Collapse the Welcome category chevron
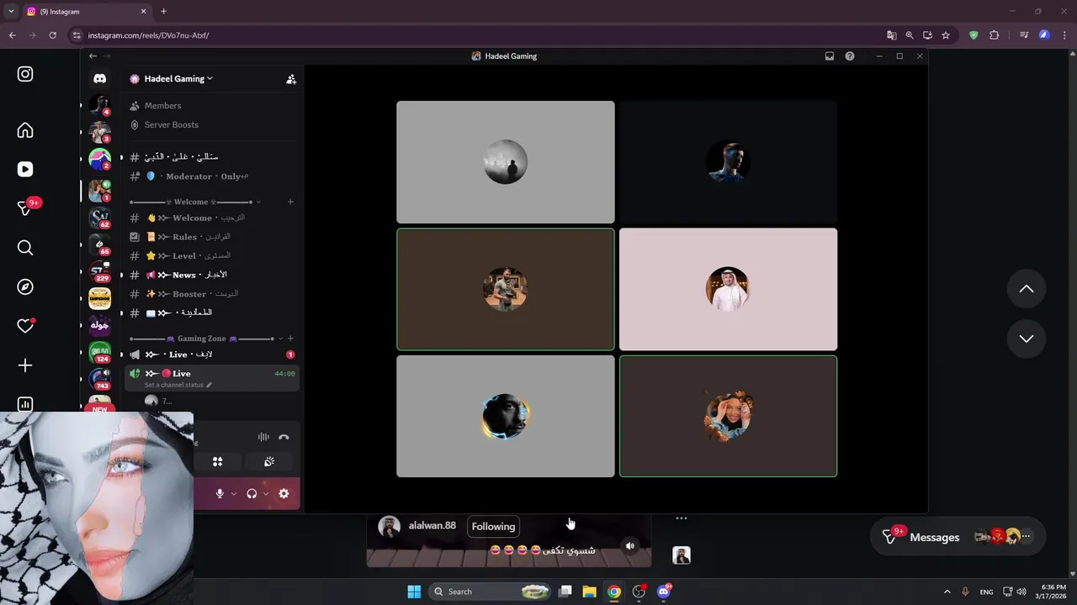Screen dimensions: 1077x605 258,202
